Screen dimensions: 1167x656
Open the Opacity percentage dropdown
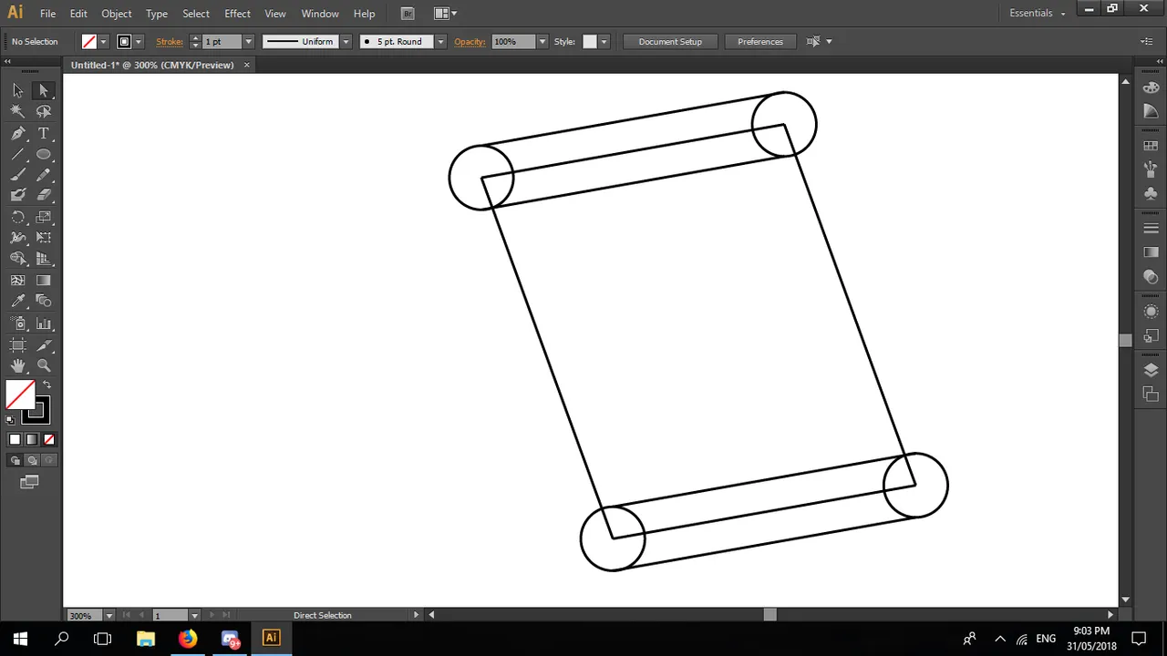(542, 42)
